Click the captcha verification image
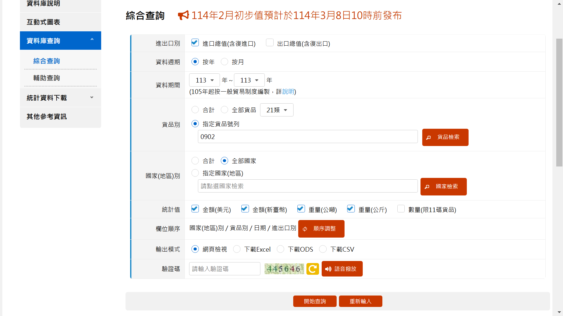 [x=284, y=269]
